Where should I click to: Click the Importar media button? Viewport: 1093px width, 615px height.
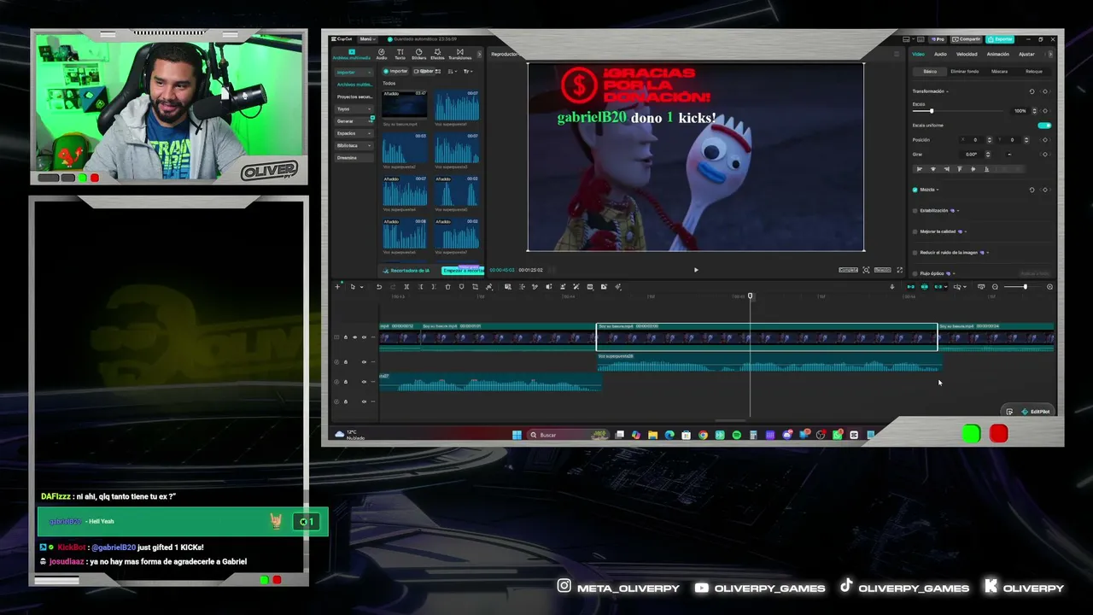pos(395,71)
